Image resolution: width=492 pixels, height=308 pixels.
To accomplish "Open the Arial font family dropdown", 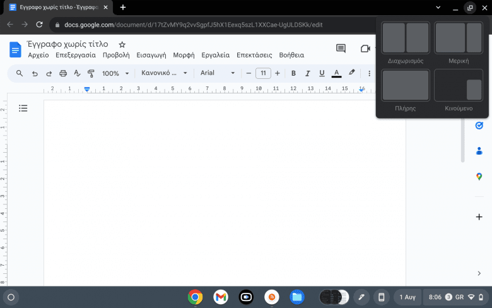I will [218, 73].
